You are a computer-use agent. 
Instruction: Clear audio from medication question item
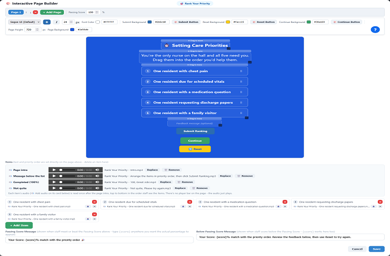click(x=285, y=206)
